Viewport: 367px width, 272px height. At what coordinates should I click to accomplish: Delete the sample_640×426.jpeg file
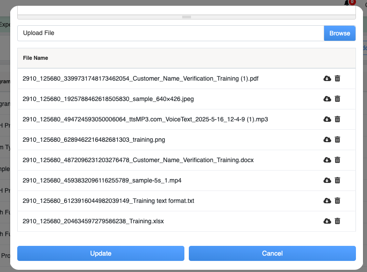click(337, 99)
